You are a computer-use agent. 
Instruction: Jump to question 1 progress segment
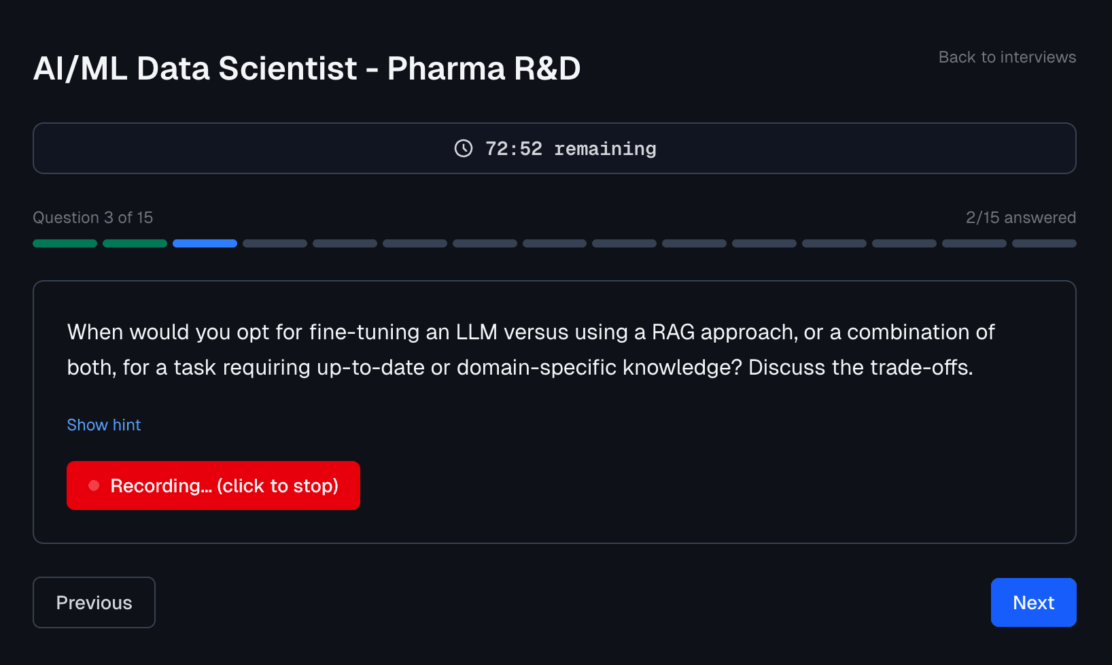65,243
